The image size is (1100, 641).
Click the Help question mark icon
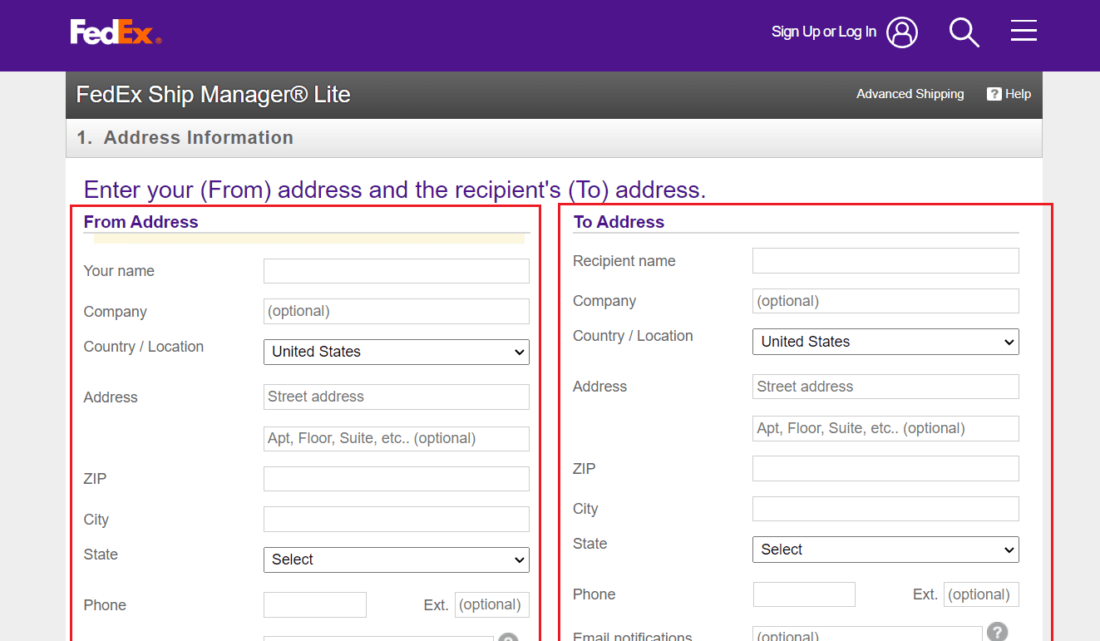click(x=994, y=94)
